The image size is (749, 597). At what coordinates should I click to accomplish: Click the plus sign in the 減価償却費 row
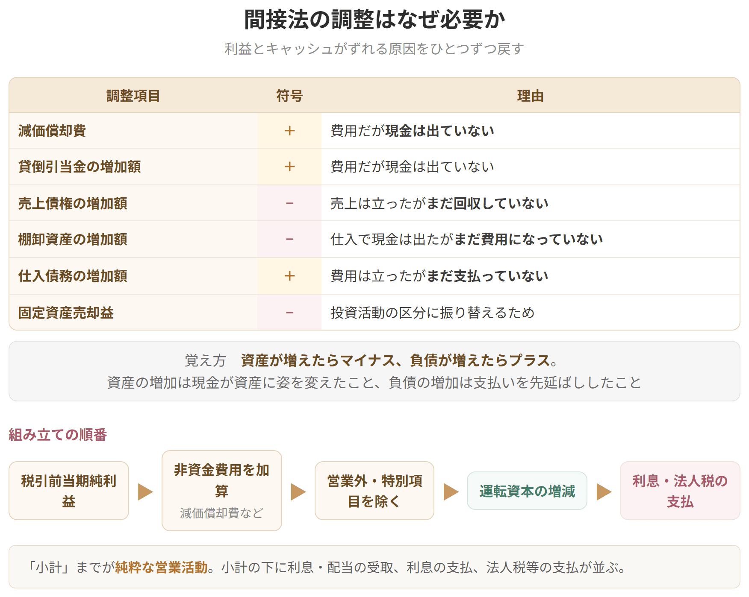(x=289, y=131)
